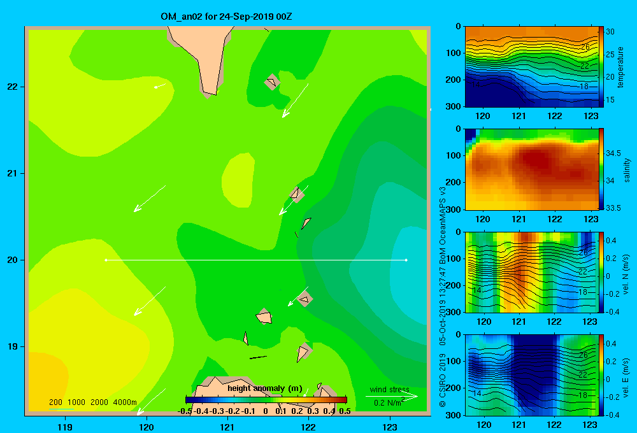Screen dimensions: 637x433
Task: Click the salinity color scale bar
Action: coord(601,169)
